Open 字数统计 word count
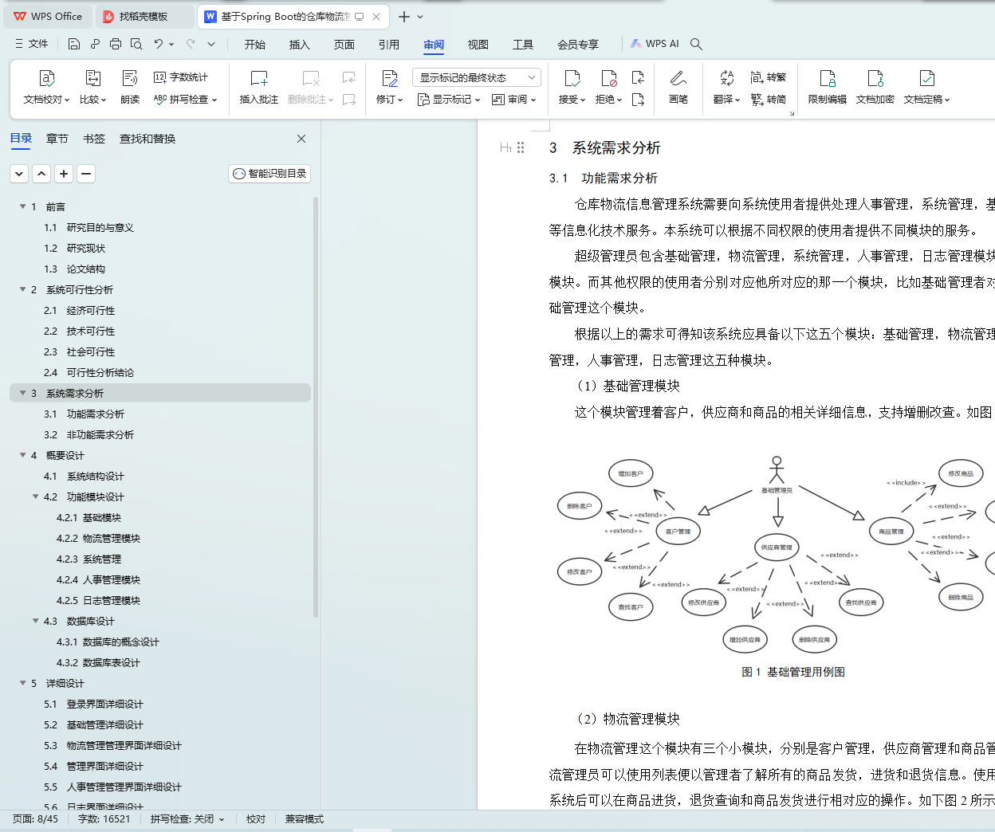This screenshot has width=995, height=832. [181, 77]
